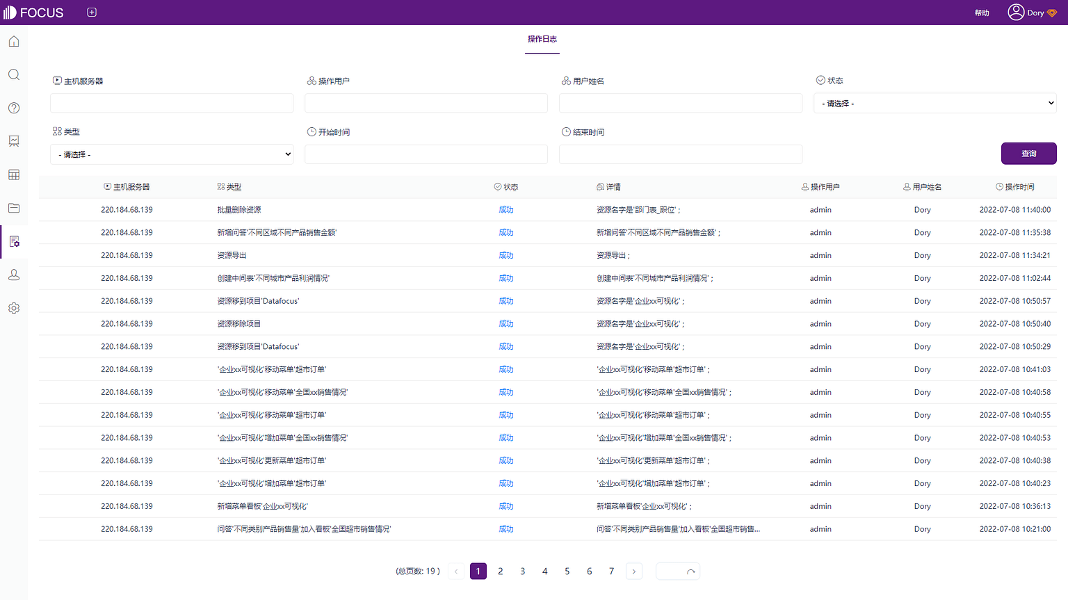Screen dimensions: 1068x600
Task: Click the 详情 column header
Action: pos(609,187)
